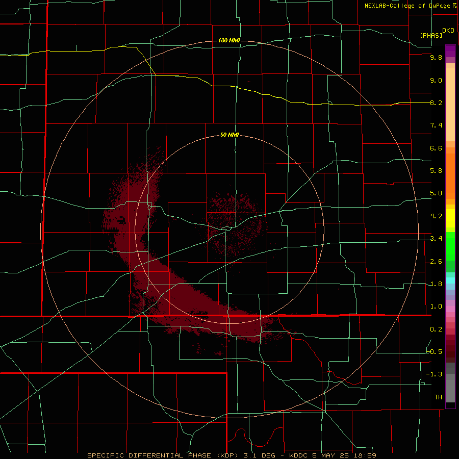Click the "TH" threshold label

click(x=438, y=397)
